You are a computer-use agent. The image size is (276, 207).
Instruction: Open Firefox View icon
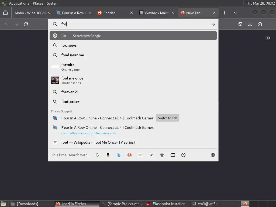tap(5, 13)
